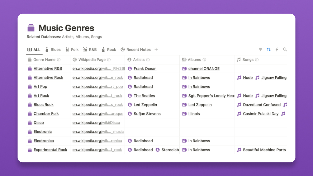The image size is (313, 176).
Task: Click info icon next to Genre Name
Action: (59, 60)
